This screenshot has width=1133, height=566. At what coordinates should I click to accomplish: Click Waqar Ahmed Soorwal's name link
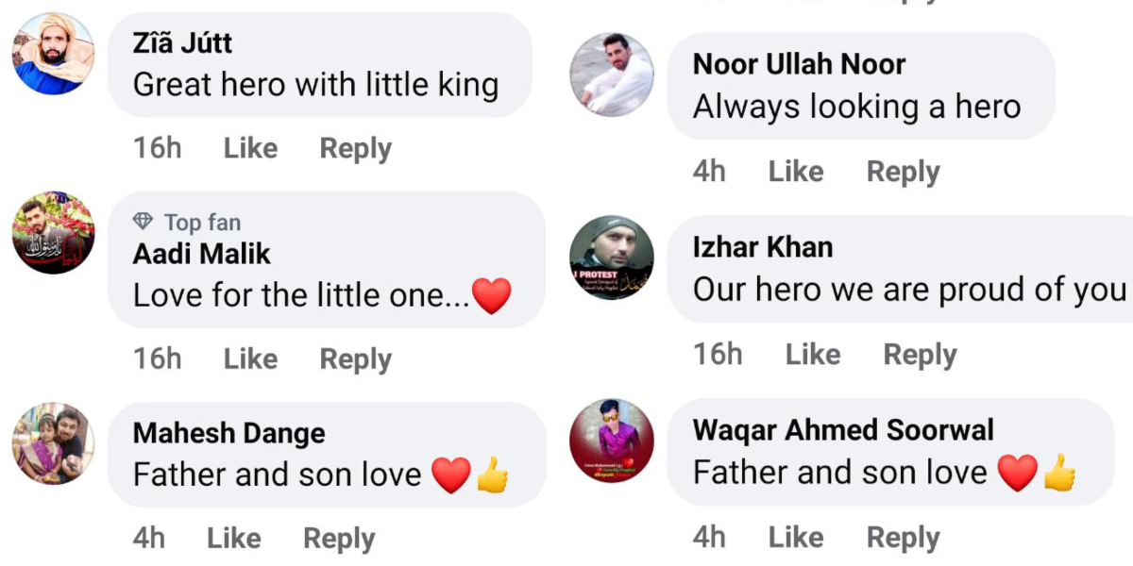coord(843,430)
